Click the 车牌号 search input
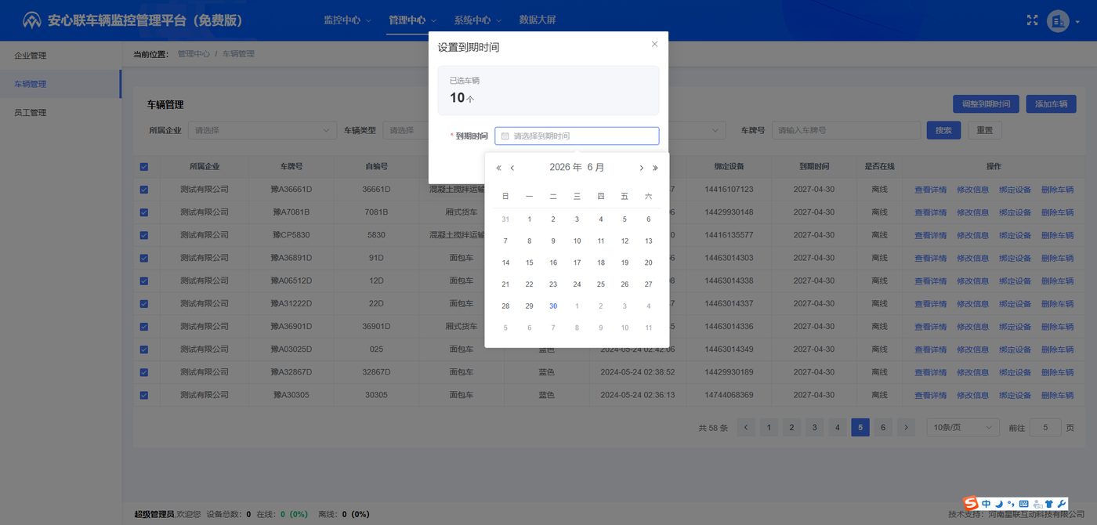Viewport: 1097px width, 525px height. click(x=845, y=130)
